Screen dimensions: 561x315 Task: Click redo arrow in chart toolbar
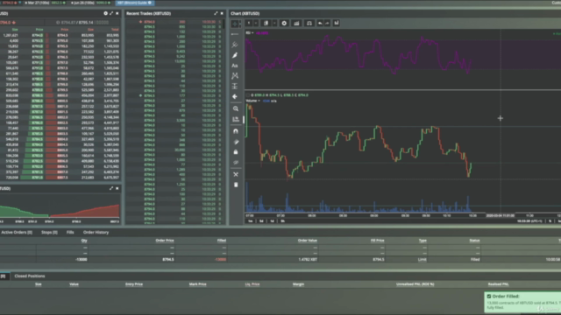tap(327, 24)
